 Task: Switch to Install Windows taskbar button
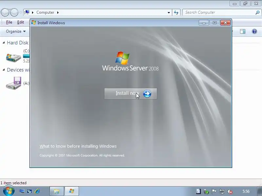[x=72, y=191]
